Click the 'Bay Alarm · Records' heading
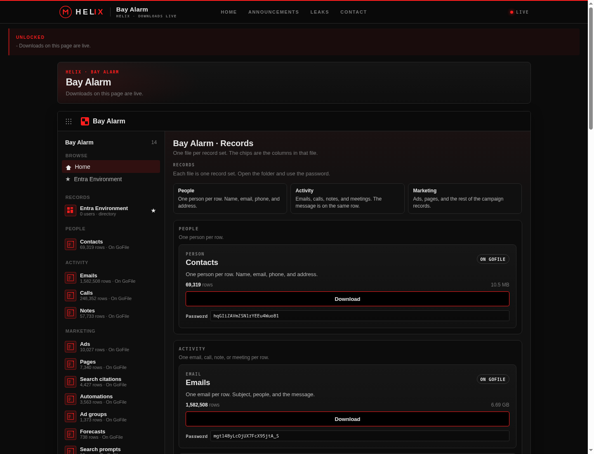The width and height of the screenshot is (594, 454). point(213,143)
